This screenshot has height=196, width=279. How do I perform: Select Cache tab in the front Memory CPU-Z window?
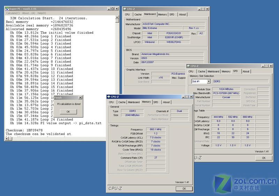click(x=122, y=102)
